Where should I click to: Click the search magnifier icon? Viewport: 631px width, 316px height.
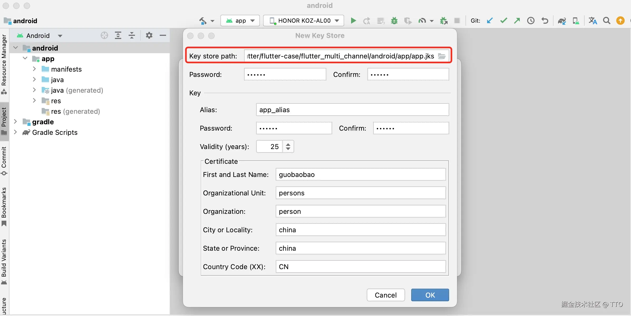tap(606, 21)
